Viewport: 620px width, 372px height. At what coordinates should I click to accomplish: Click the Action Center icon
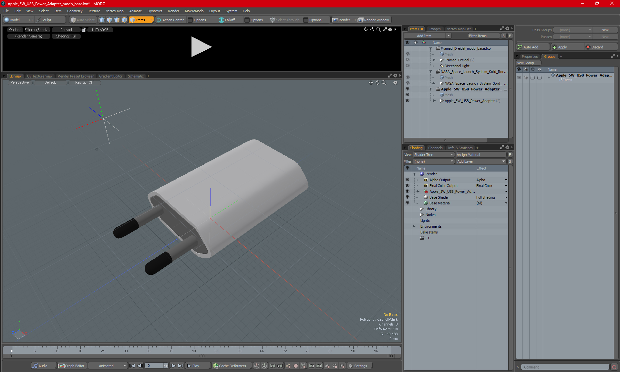pos(159,20)
